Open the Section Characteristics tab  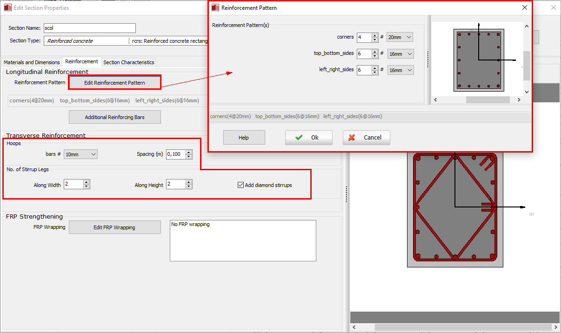[x=128, y=62]
